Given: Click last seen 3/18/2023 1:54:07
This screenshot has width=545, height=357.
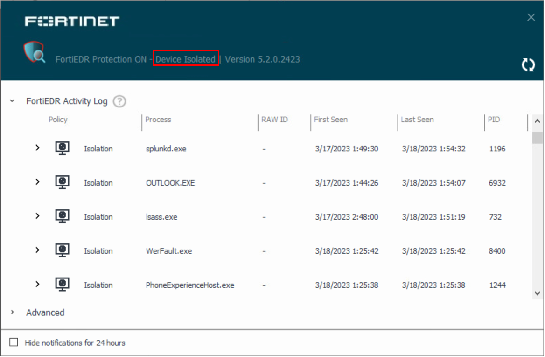Looking at the screenshot, I should coord(434,183).
